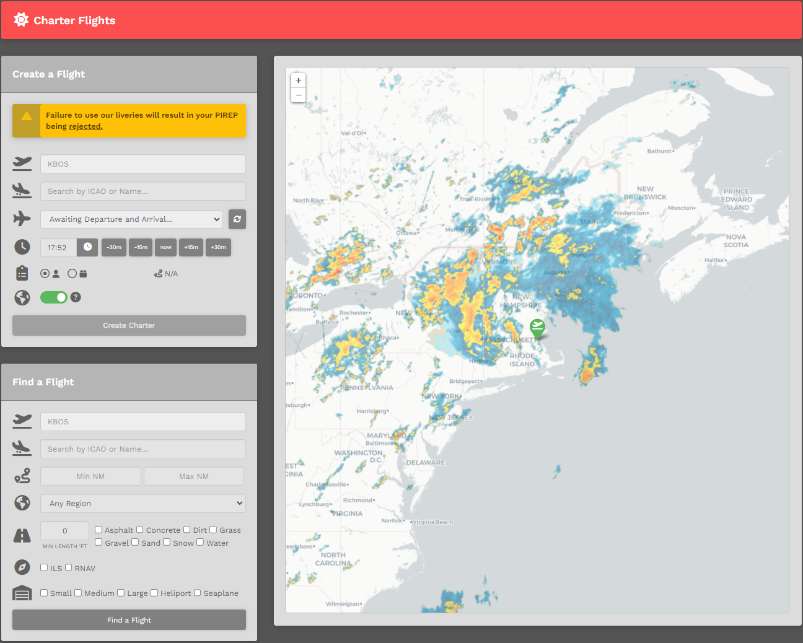Focus the Create a Flight arrival search field

(x=143, y=191)
